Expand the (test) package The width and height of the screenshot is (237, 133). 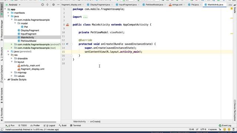[x=11, y=48]
